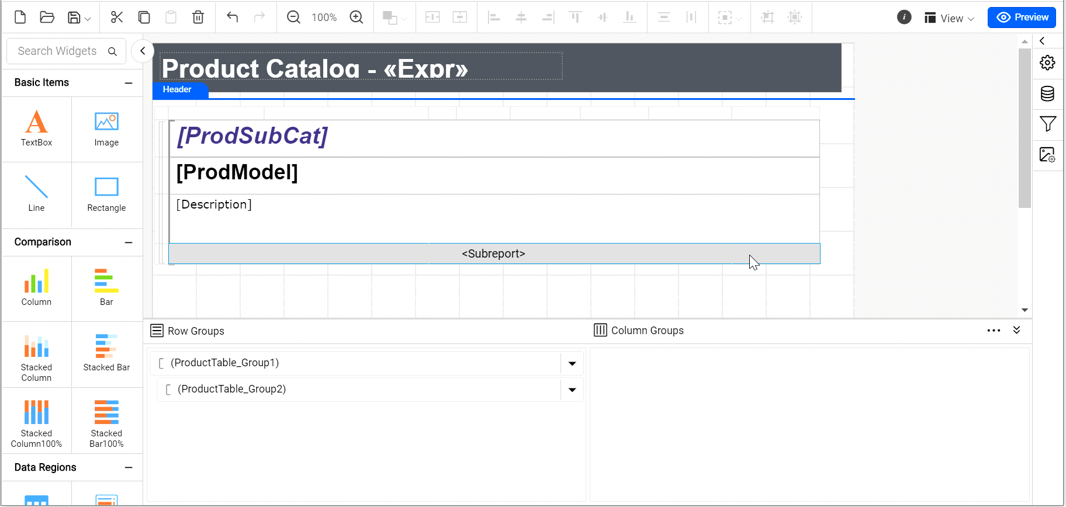Image resolution: width=1066 pixels, height=507 pixels.
Task: Click the vertical scrollbar down arrow
Action: coord(1025,310)
